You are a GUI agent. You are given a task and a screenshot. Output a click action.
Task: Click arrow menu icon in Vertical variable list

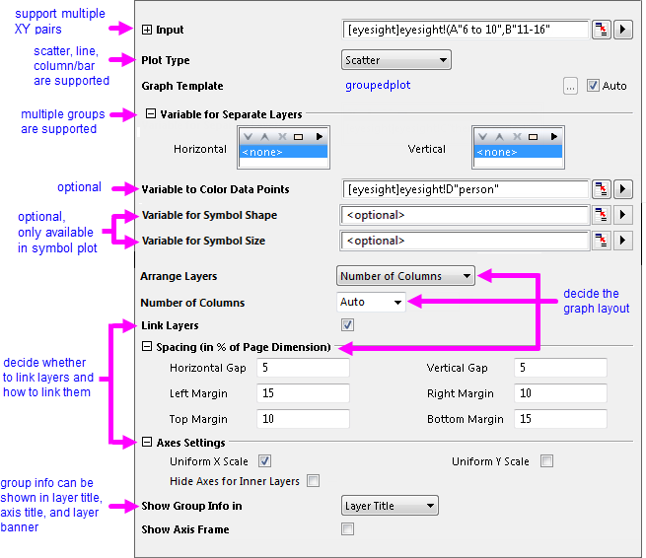pos(553,136)
